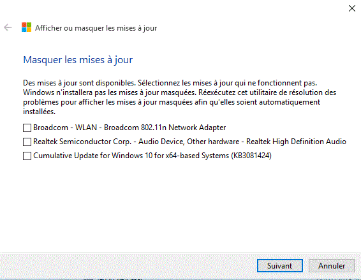
Task: Tick the Realtek High Definition Audio checkbox
Action: click(27, 142)
